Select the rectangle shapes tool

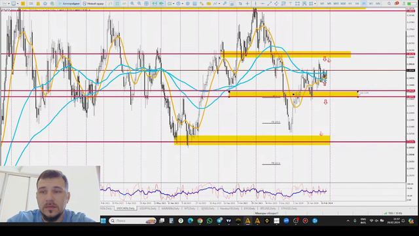click(x=297, y=4)
